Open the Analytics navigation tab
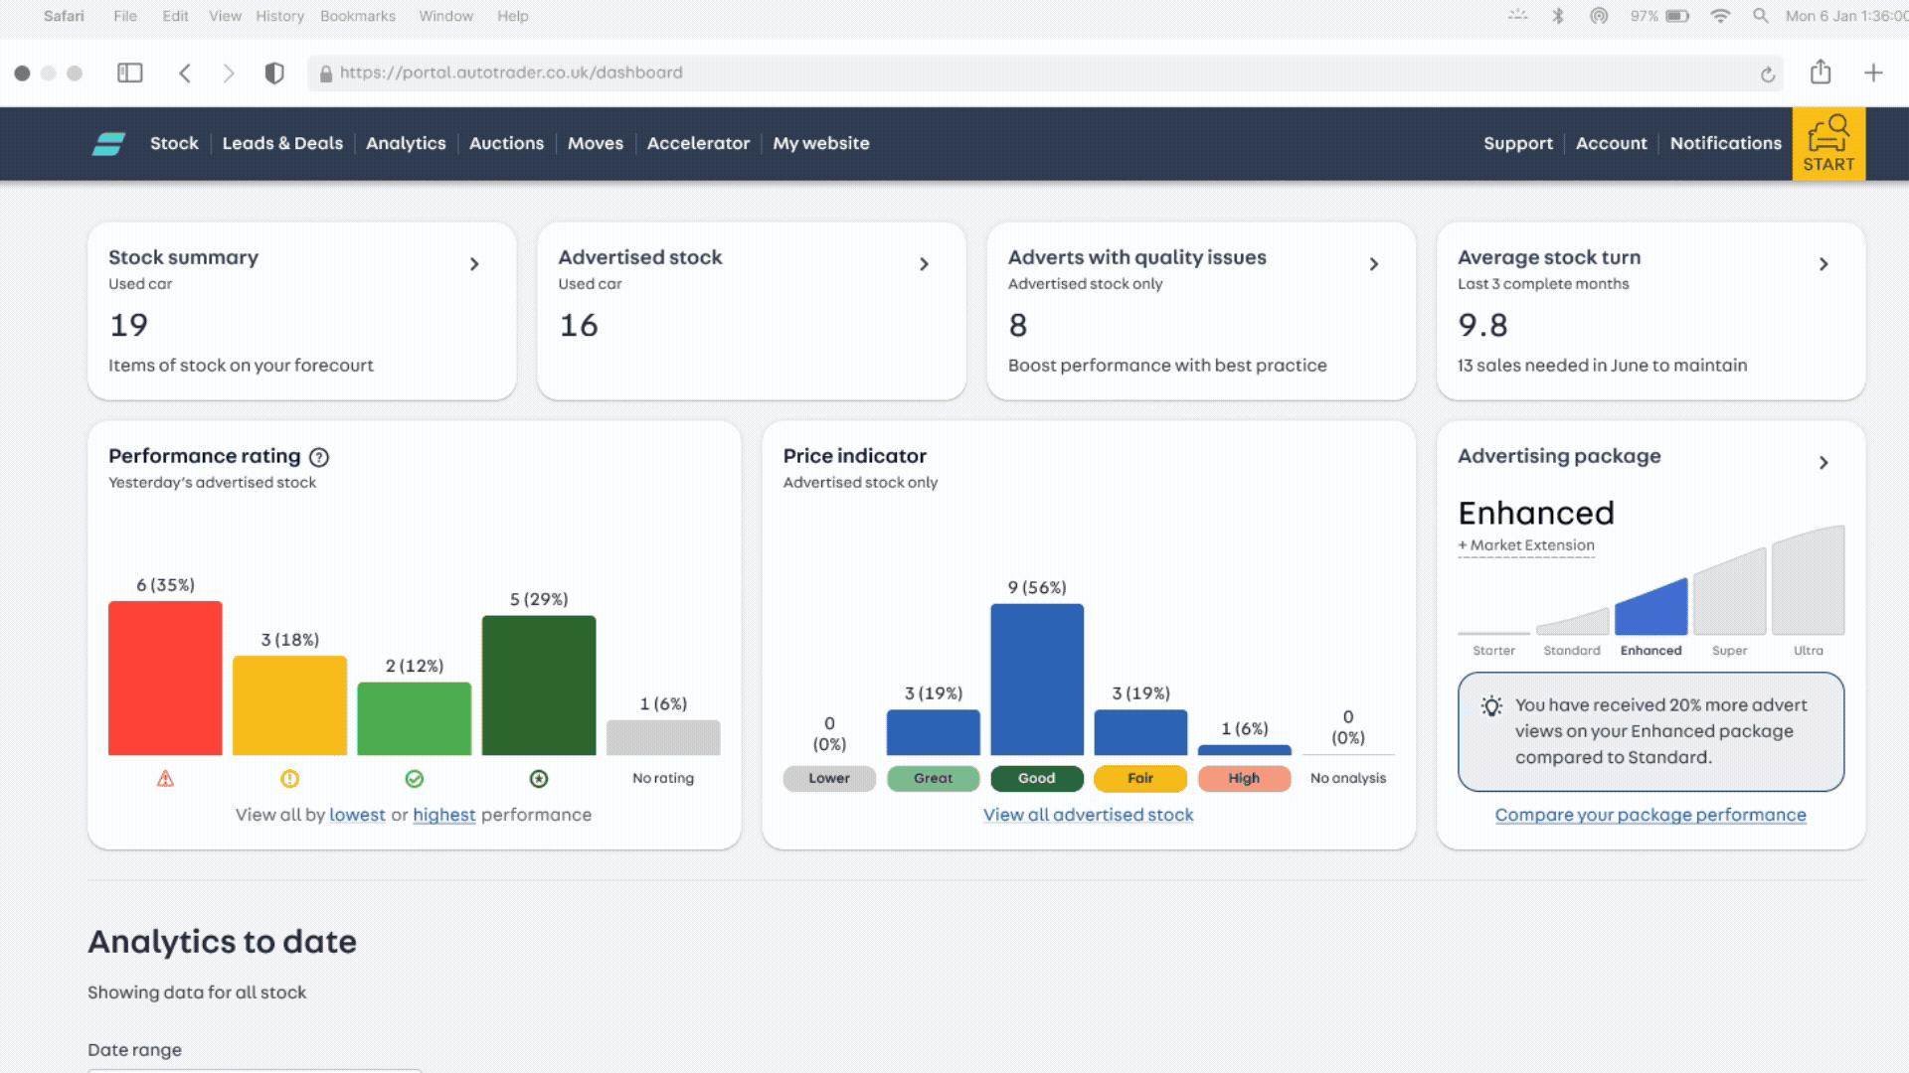 pos(406,143)
